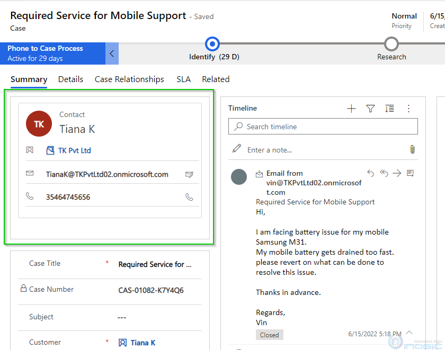This screenshot has width=445, height=350.
Task: Click the Subject field value
Action: 122,317
